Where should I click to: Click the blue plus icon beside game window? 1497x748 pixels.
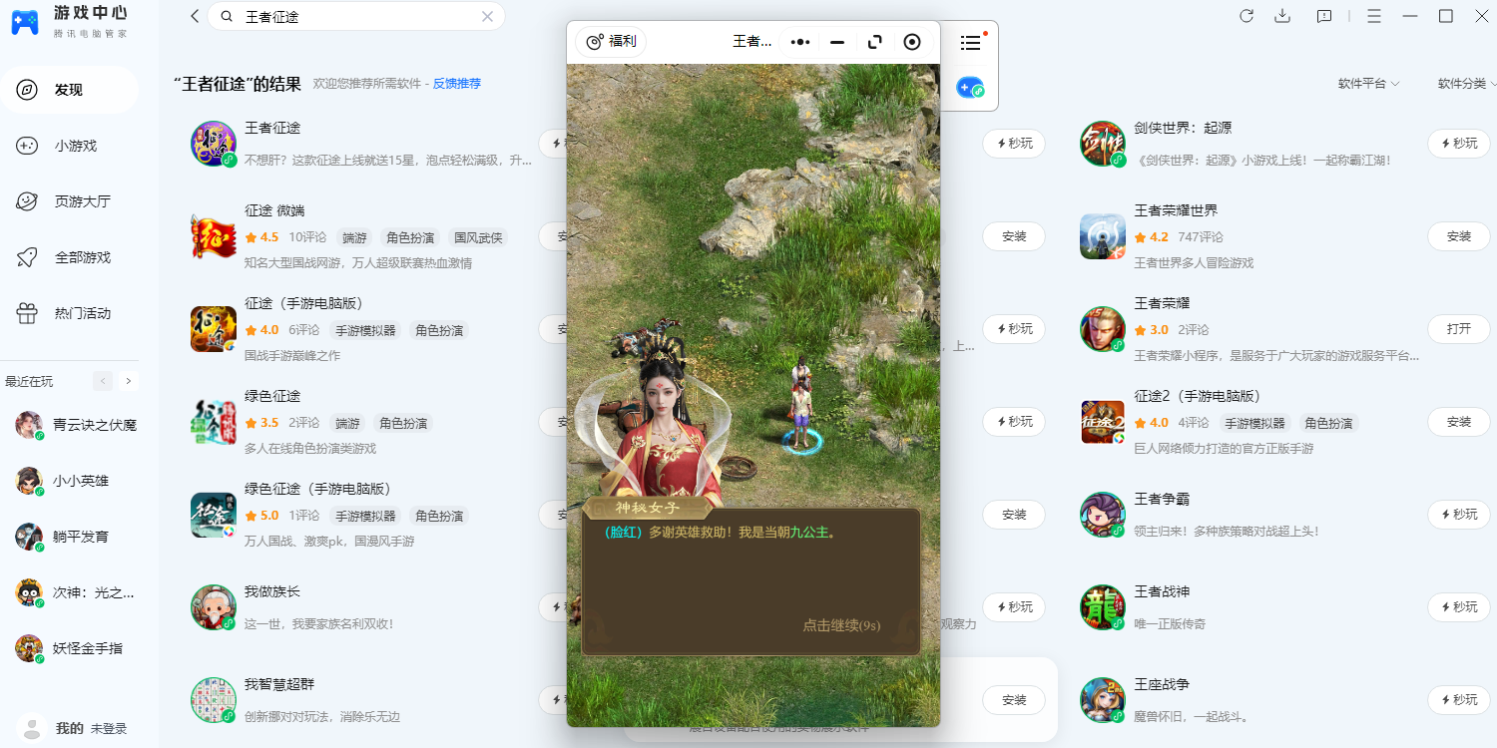click(970, 88)
